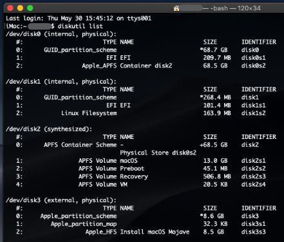284x242 pixels.
Task: Click the 'APFS Volume macOS' row
Action: (141, 160)
